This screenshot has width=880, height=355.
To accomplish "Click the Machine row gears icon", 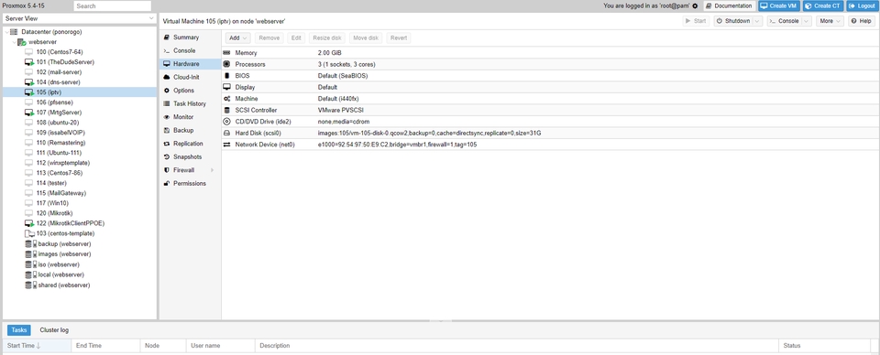I will click(x=226, y=99).
